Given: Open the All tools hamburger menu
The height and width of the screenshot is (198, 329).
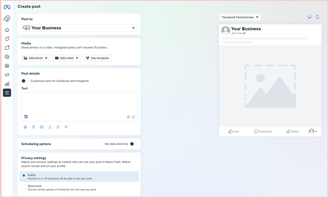Looking at the screenshot, I should (7, 93).
